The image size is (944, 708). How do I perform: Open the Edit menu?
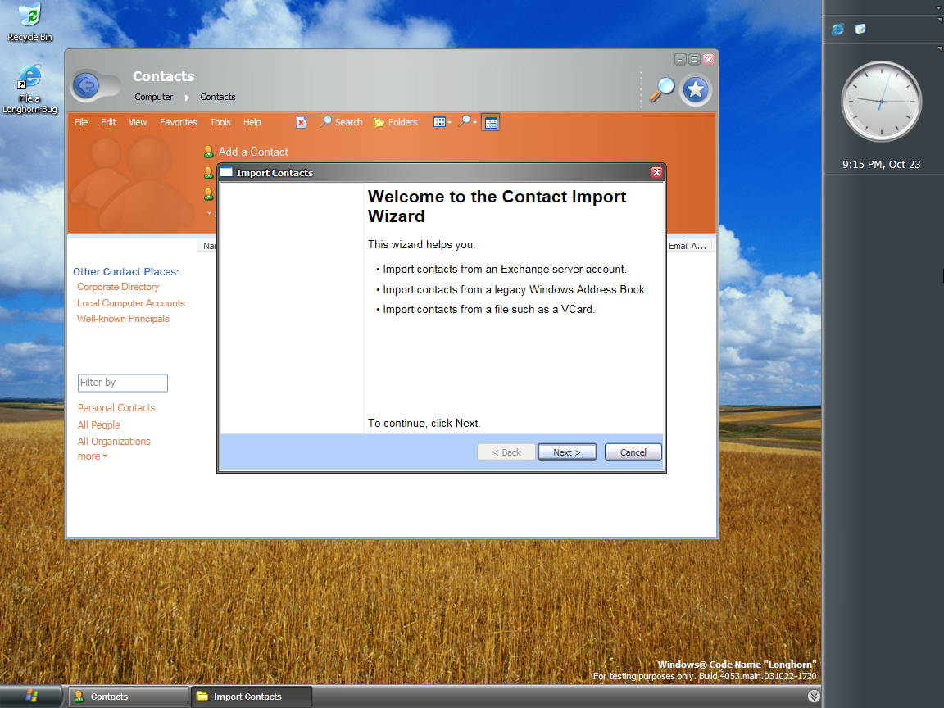coord(108,122)
